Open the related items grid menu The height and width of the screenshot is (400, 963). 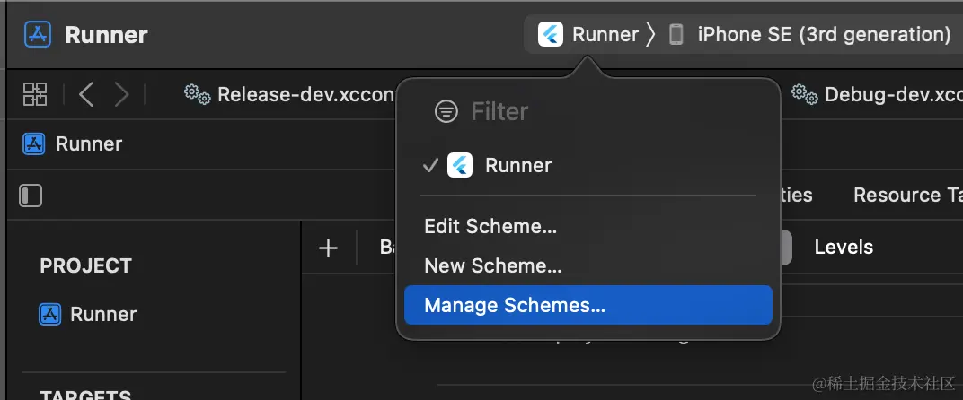35,94
